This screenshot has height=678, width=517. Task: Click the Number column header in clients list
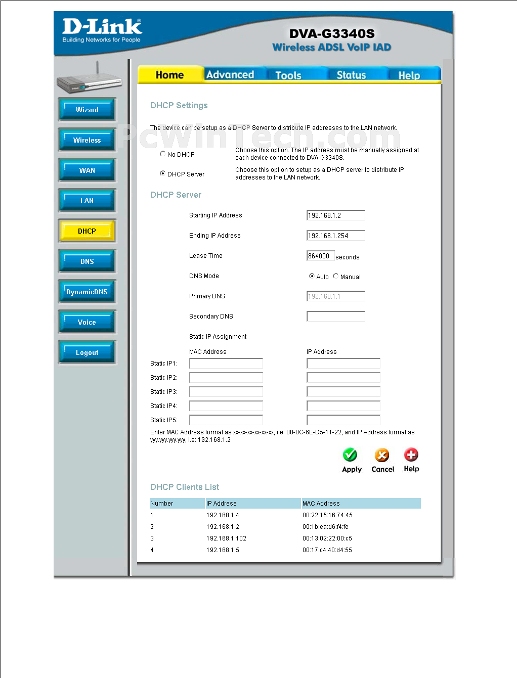coord(177,504)
